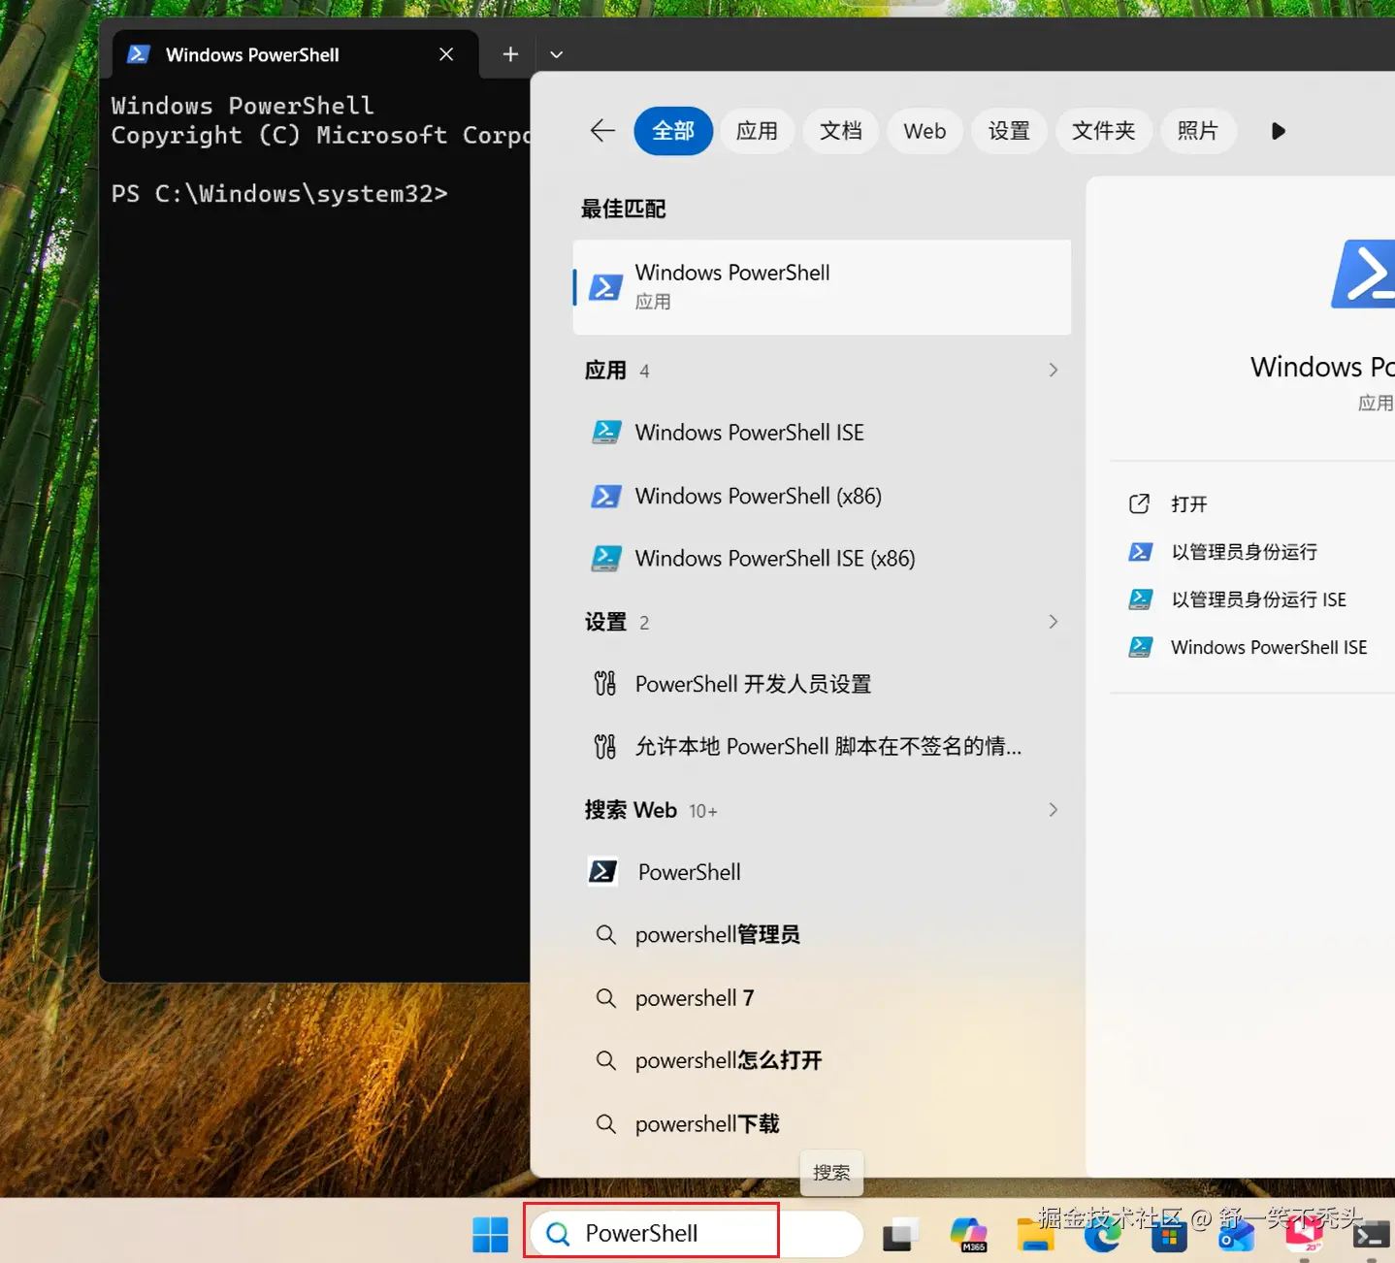The width and height of the screenshot is (1395, 1263).
Task: Click the icon beside 以管理员身份运行 ISE
Action: point(1141,599)
